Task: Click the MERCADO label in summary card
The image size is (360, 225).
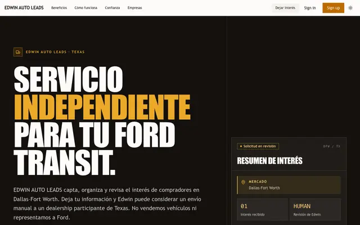Action: (x=258, y=182)
